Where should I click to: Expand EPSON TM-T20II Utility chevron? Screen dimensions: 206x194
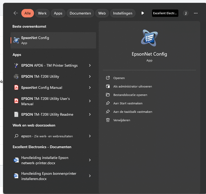[90, 76]
